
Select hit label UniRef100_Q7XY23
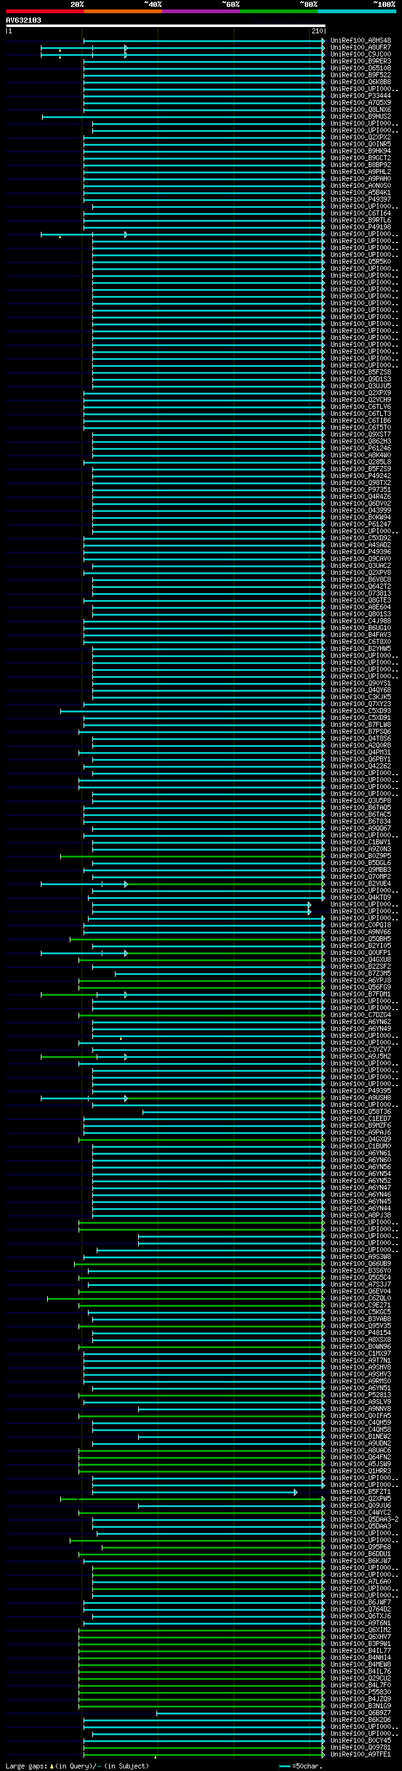tap(361, 704)
